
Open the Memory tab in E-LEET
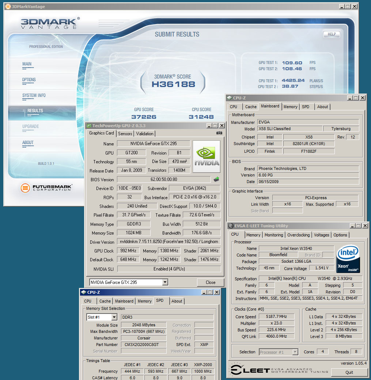pyautogui.click(x=253, y=235)
